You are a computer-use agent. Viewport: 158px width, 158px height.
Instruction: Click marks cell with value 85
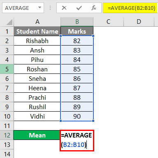[77, 69]
